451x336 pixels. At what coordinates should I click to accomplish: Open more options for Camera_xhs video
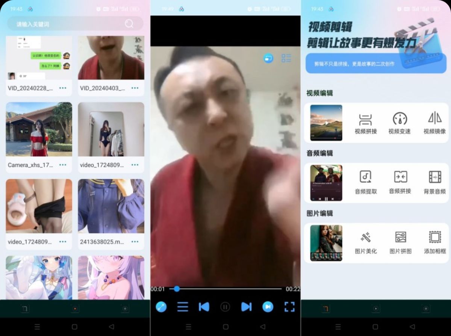[x=62, y=165]
